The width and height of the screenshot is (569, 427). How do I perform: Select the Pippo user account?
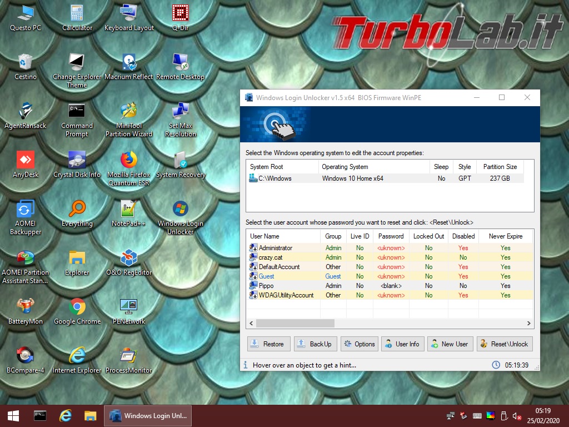[390, 285]
